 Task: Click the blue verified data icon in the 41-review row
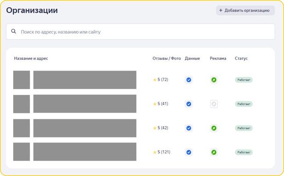pos(188,104)
